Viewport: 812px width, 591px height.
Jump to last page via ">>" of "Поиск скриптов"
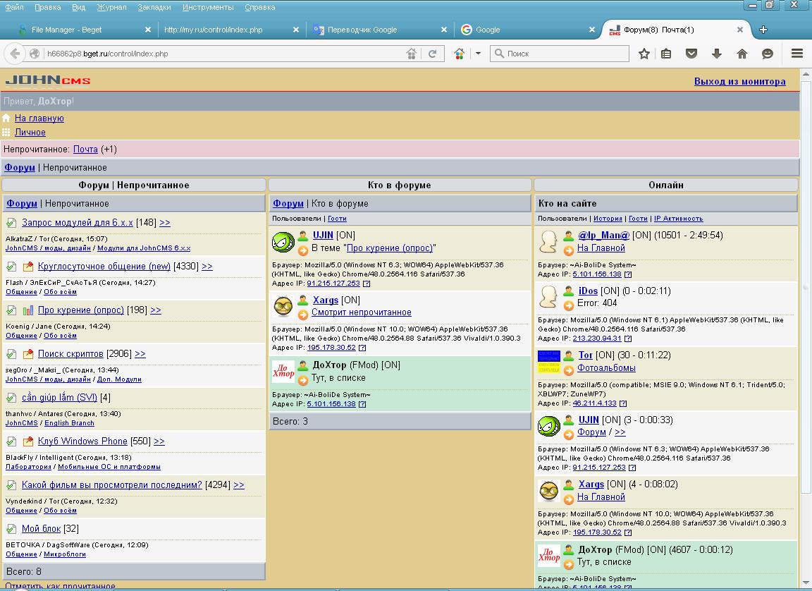[140, 354]
